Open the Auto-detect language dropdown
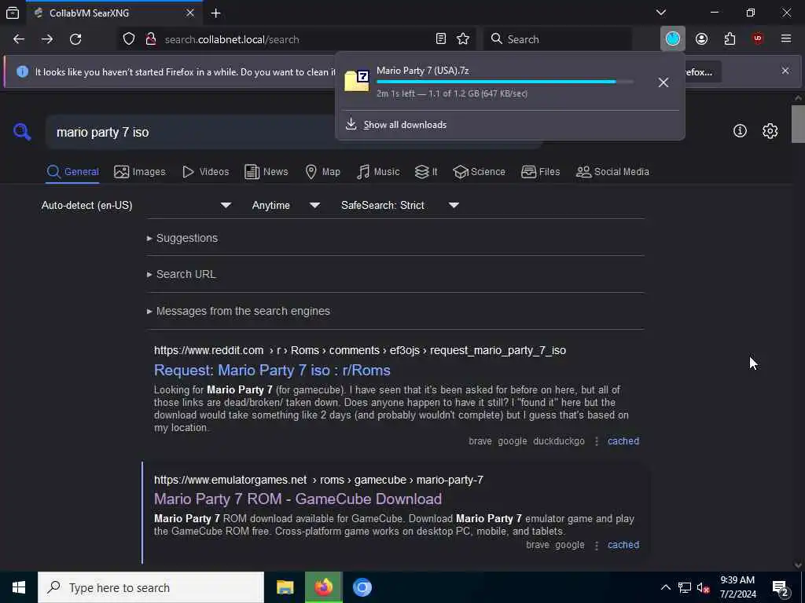This screenshot has width=805, height=603. coord(137,205)
